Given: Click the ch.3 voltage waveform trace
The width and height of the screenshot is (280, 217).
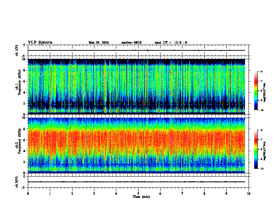Looking at the screenshot, I should coord(136,182).
